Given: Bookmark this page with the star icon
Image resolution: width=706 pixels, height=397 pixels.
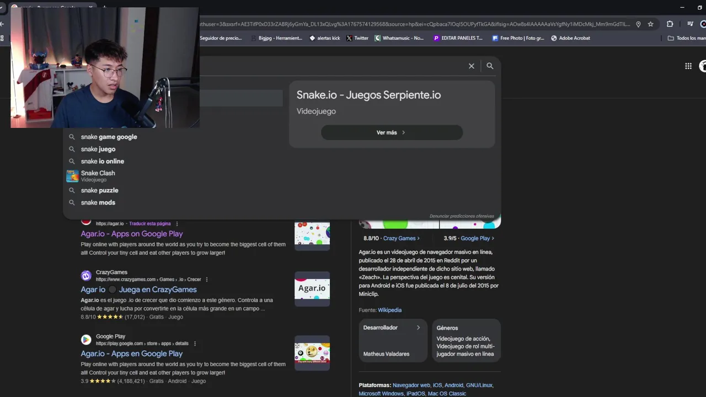Looking at the screenshot, I should click(651, 24).
